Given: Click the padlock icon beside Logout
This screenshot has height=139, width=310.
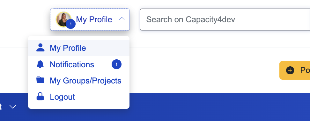Looking at the screenshot, I should point(40,96).
